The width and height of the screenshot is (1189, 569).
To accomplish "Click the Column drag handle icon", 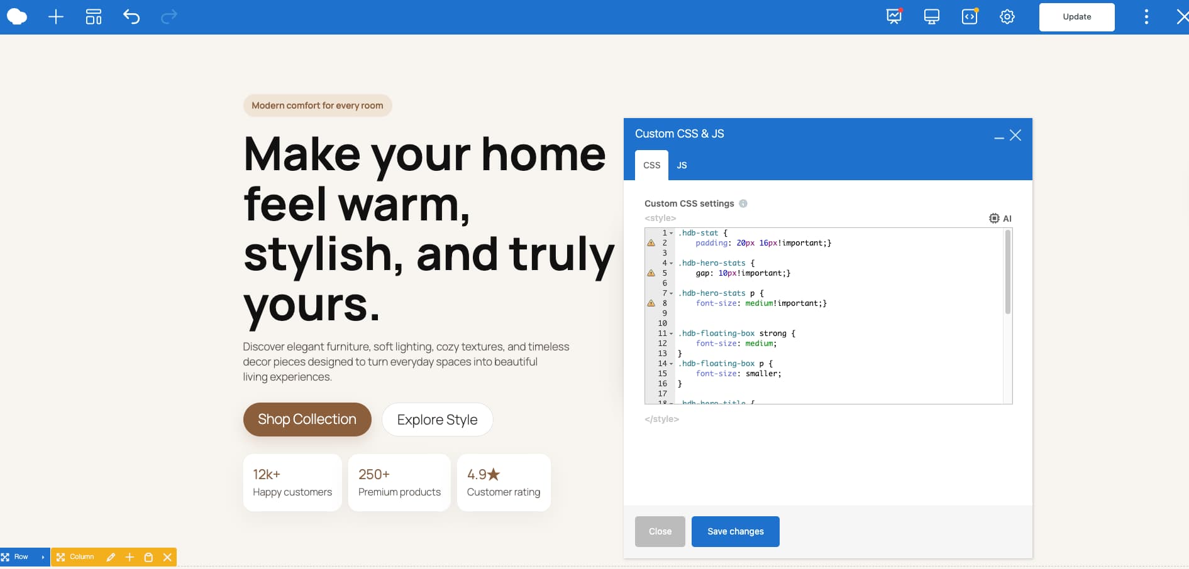I will [61, 557].
